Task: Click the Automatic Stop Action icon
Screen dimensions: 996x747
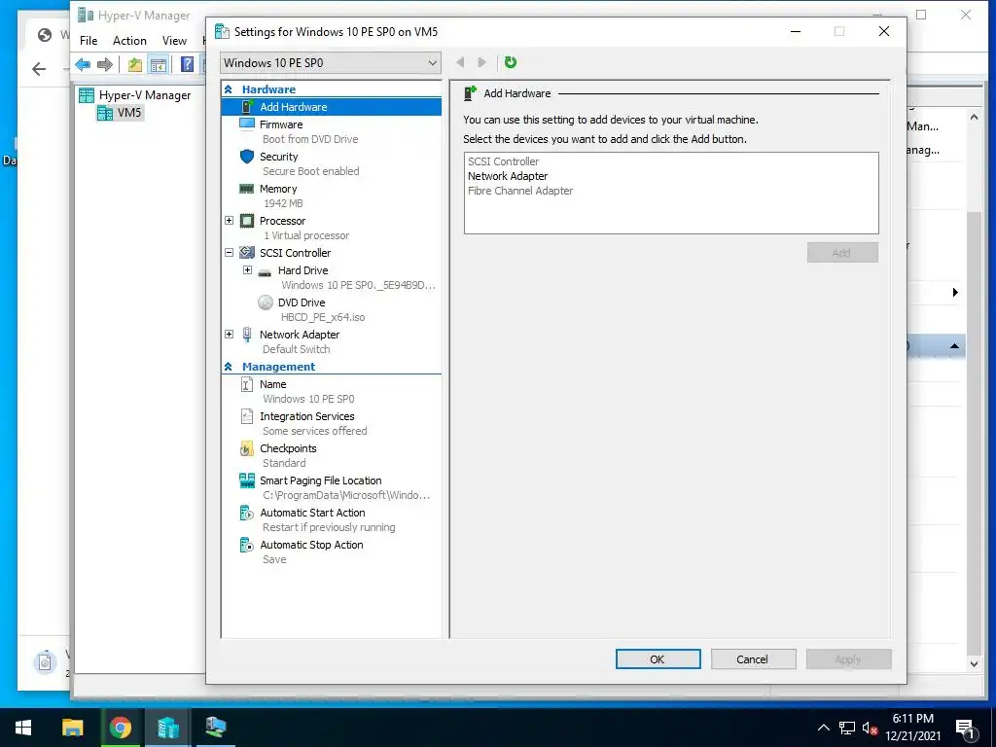Action: [x=246, y=545]
